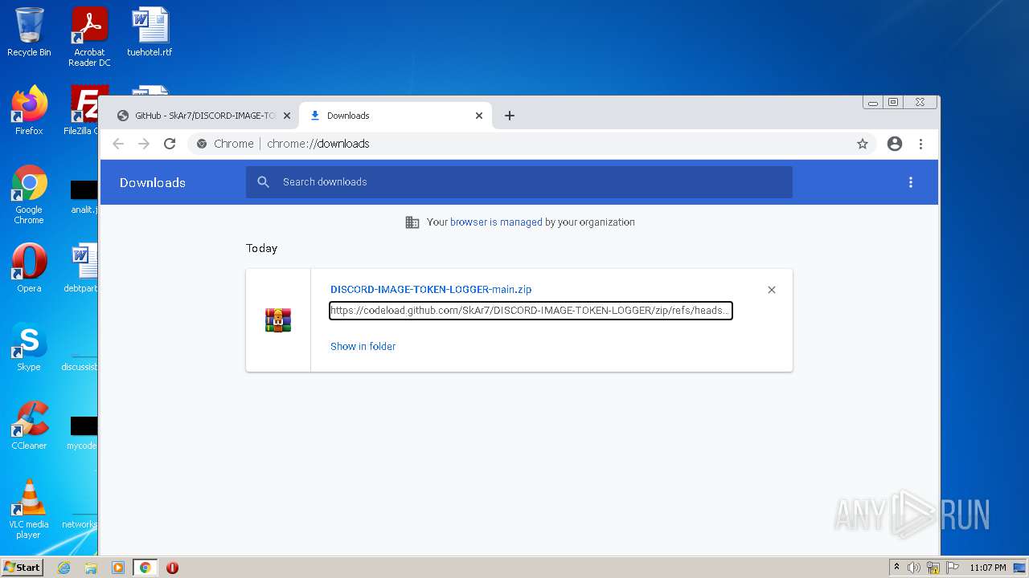Click WinRAR archive file icon
1029x578 pixels.
click(278, 320)
